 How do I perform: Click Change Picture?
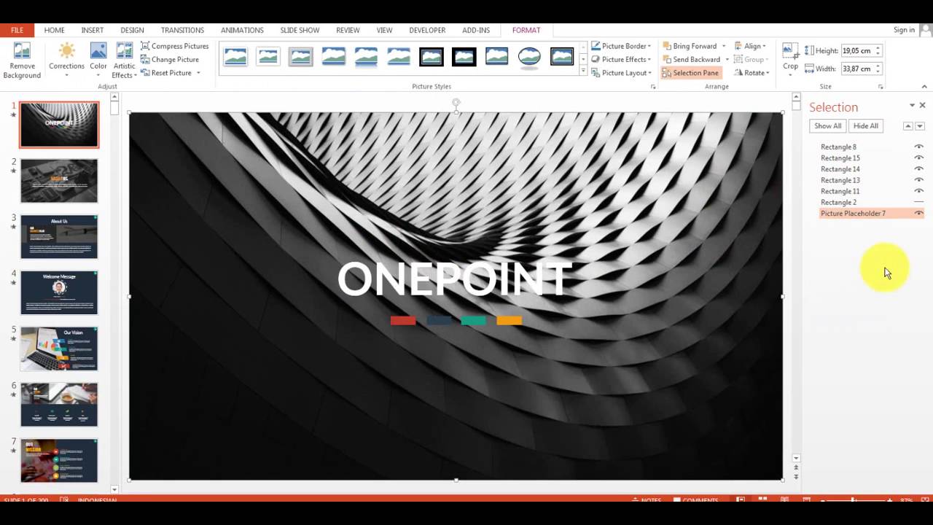coord(169,59)
